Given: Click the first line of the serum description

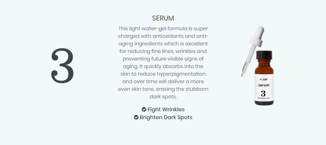Looking at the screenshot, I should 163,28.
